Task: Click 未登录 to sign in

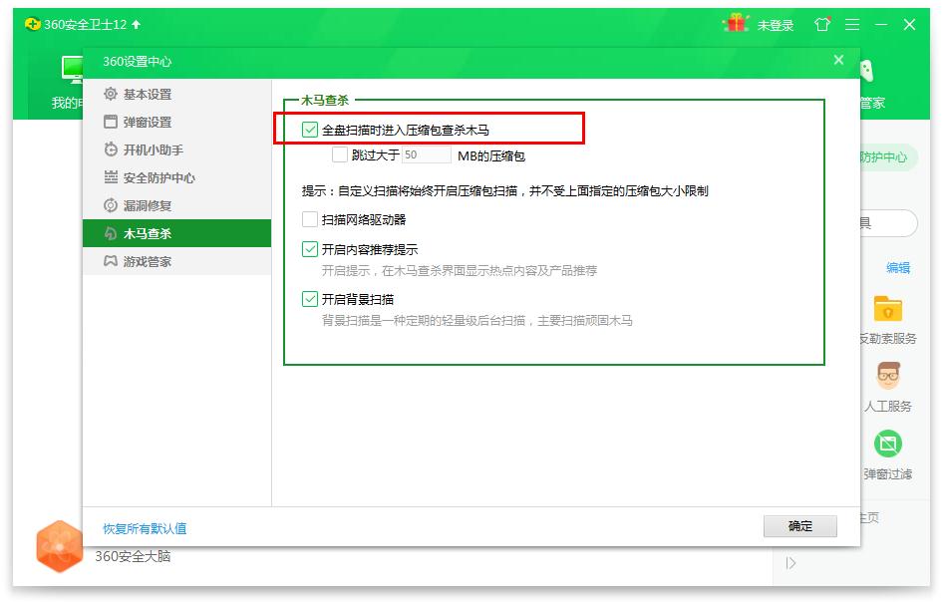Action: pyautogui.click(x=777, y=24)
